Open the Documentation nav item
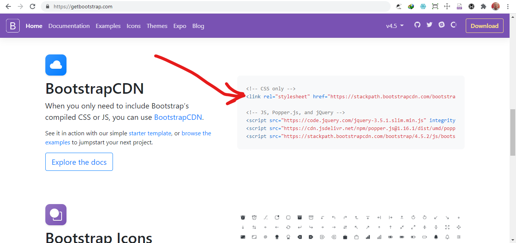Image resolution: width=516 pixels, height=243 pixels. point(69,26)
